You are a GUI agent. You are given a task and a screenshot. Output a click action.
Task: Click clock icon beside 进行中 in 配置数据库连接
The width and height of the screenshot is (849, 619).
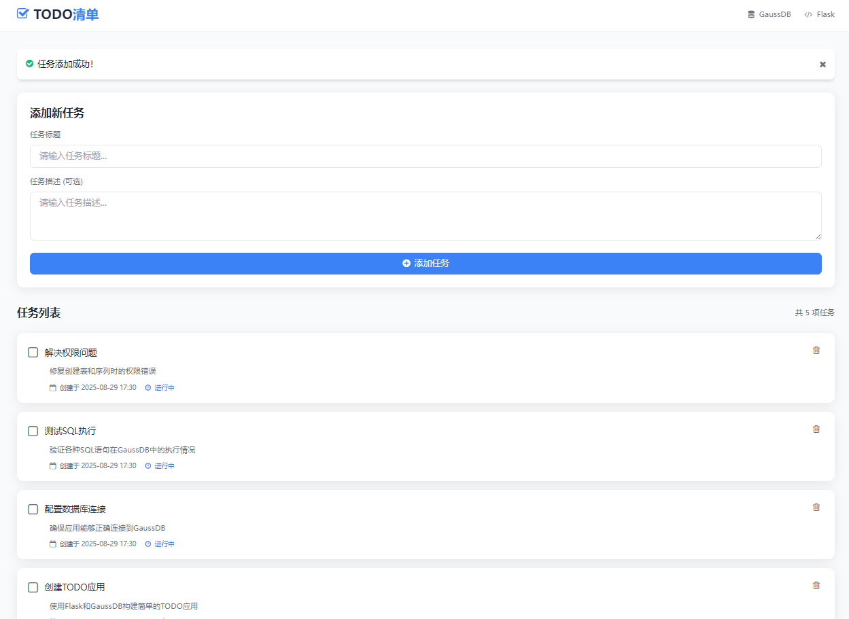(148, 544)
